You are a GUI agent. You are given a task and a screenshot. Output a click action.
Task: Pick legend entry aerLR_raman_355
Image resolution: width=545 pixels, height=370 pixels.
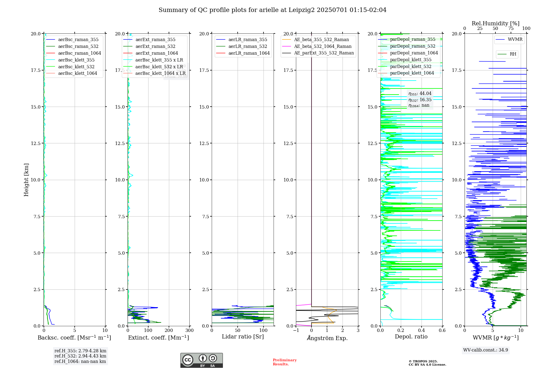click(248, 40)
